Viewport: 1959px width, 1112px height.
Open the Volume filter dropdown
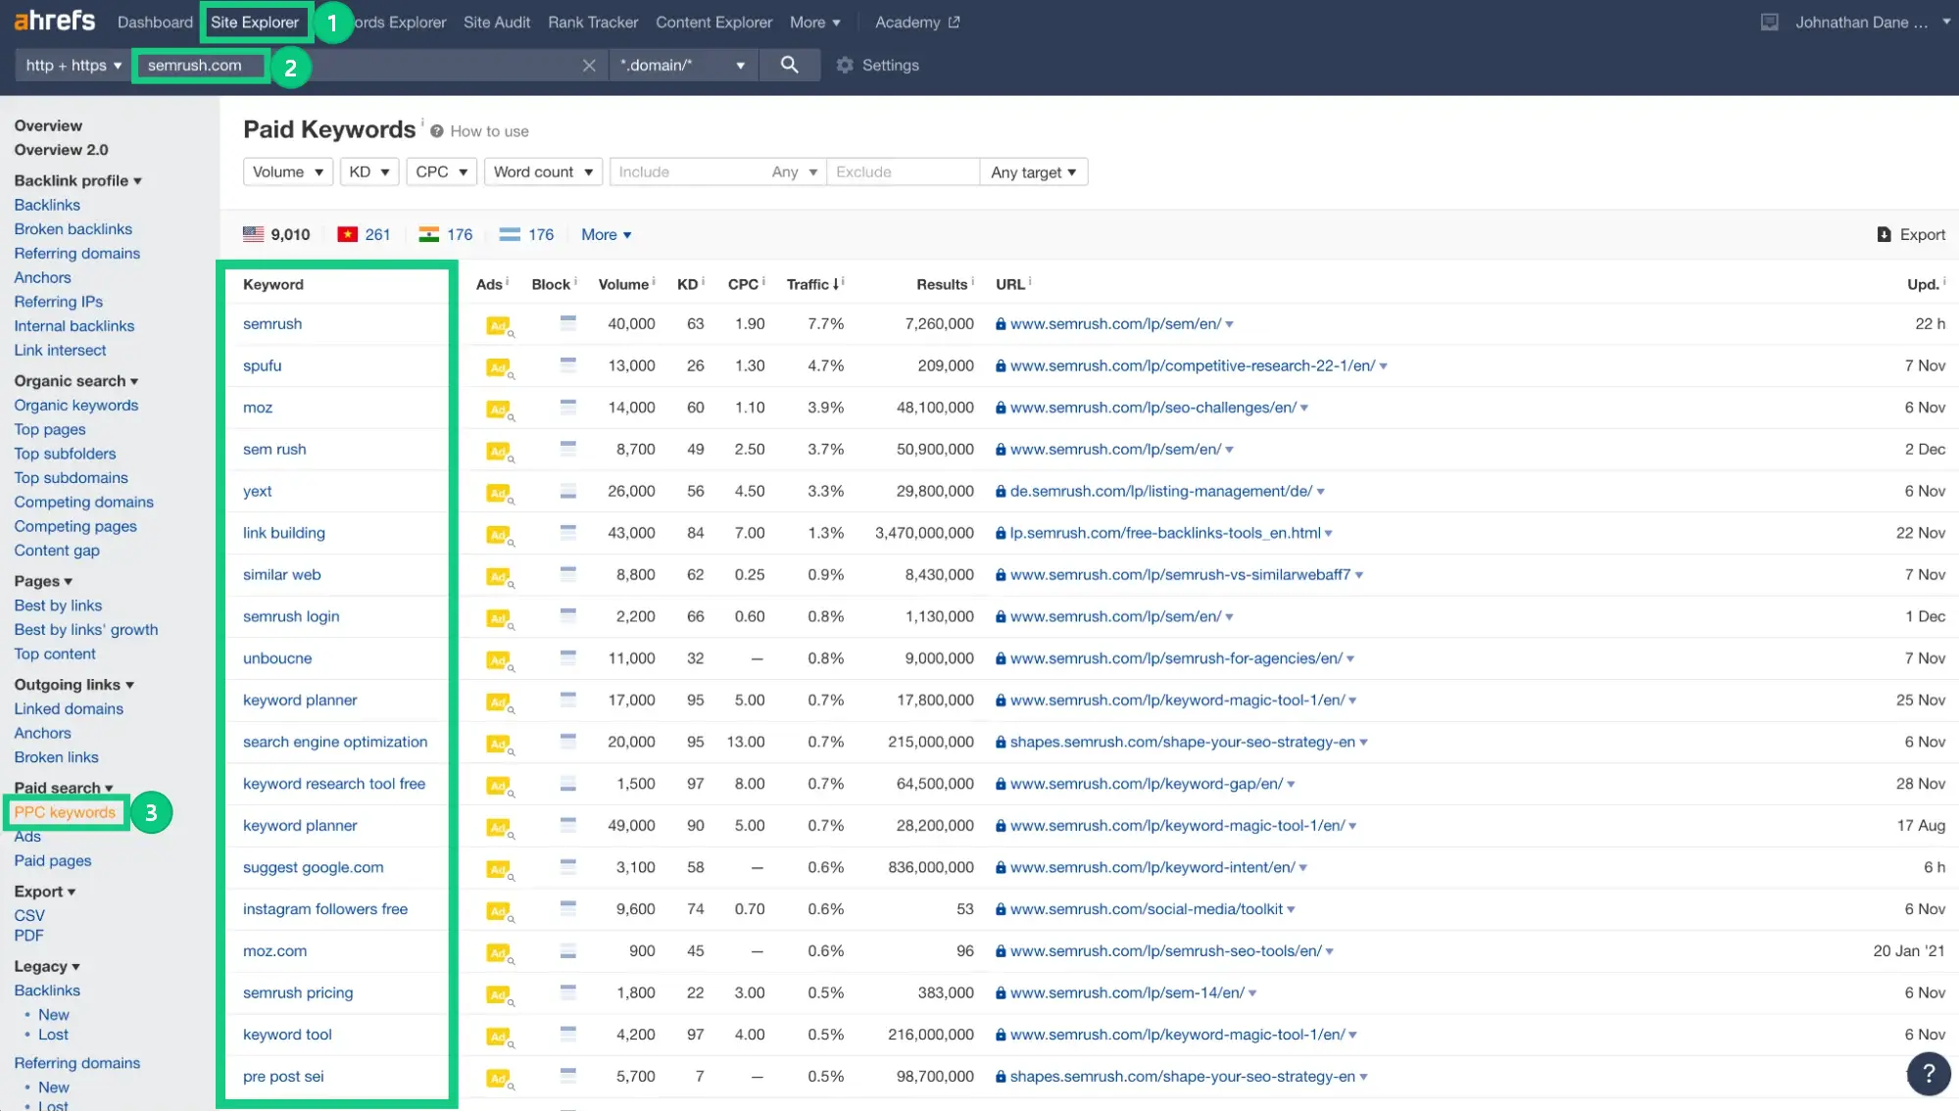tap(287, 172)
